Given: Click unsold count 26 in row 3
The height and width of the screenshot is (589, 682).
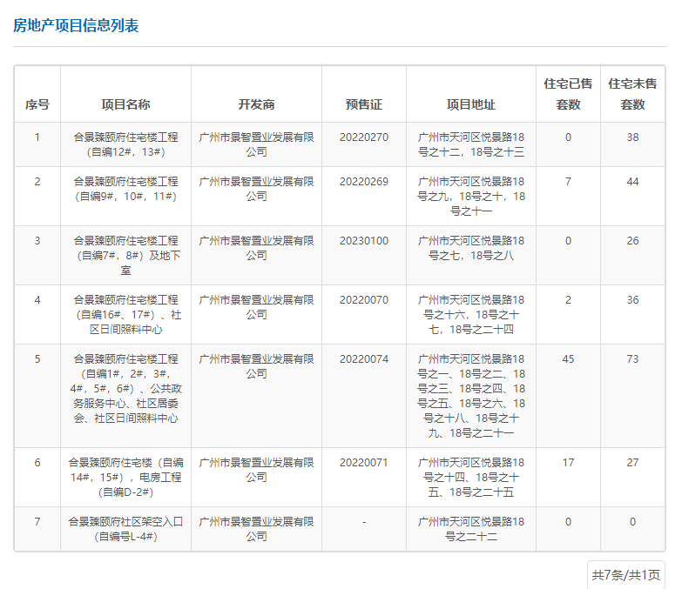Looking at the screenshot, I should pos(632,241).
